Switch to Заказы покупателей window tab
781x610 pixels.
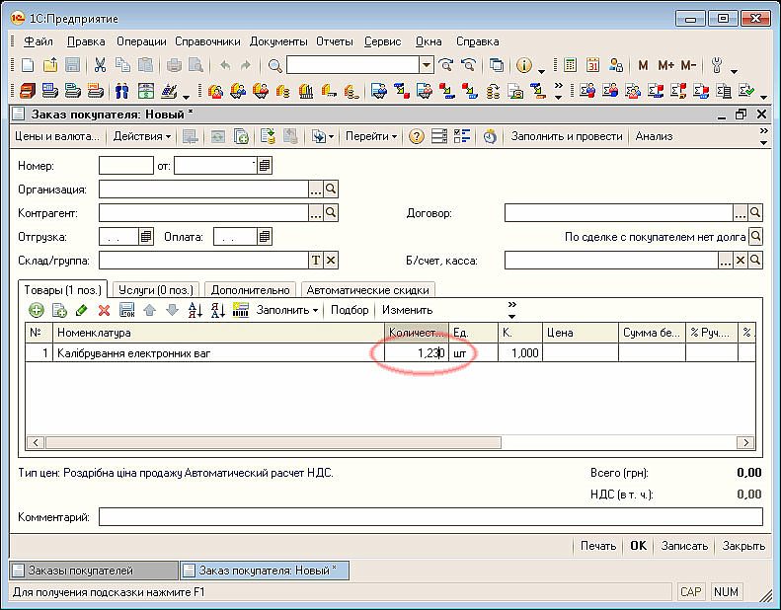pos(94,571)
